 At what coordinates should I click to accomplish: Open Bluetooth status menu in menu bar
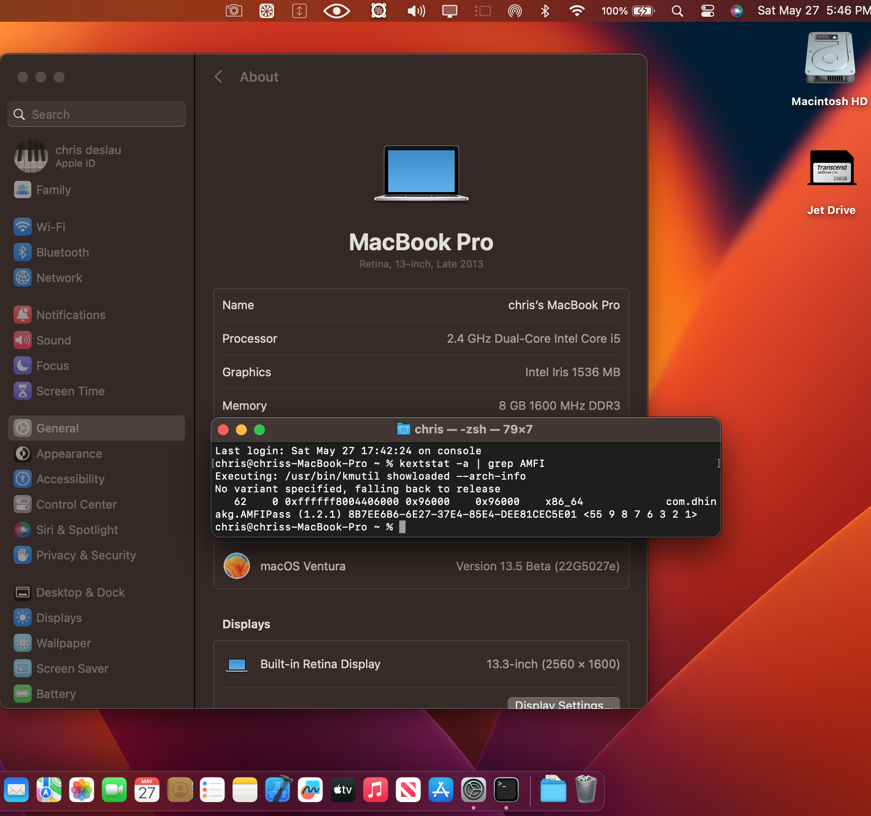click(x=545, y=11)
